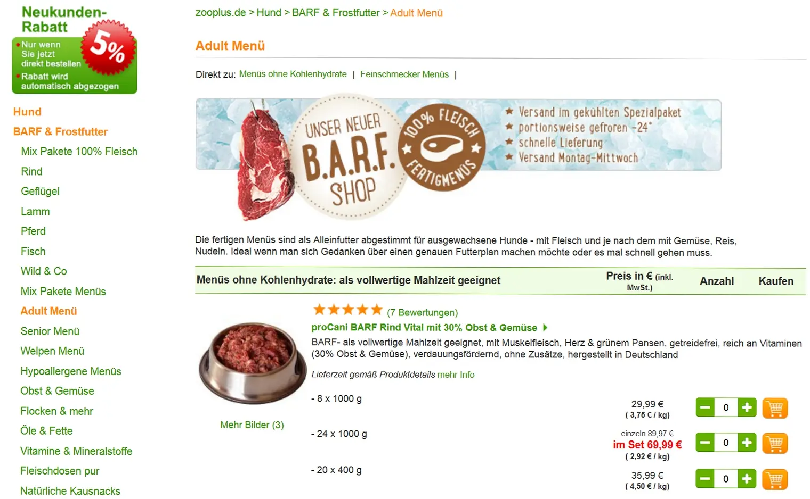Open Hypoallergene Menüs category

(x=71, y=371)
